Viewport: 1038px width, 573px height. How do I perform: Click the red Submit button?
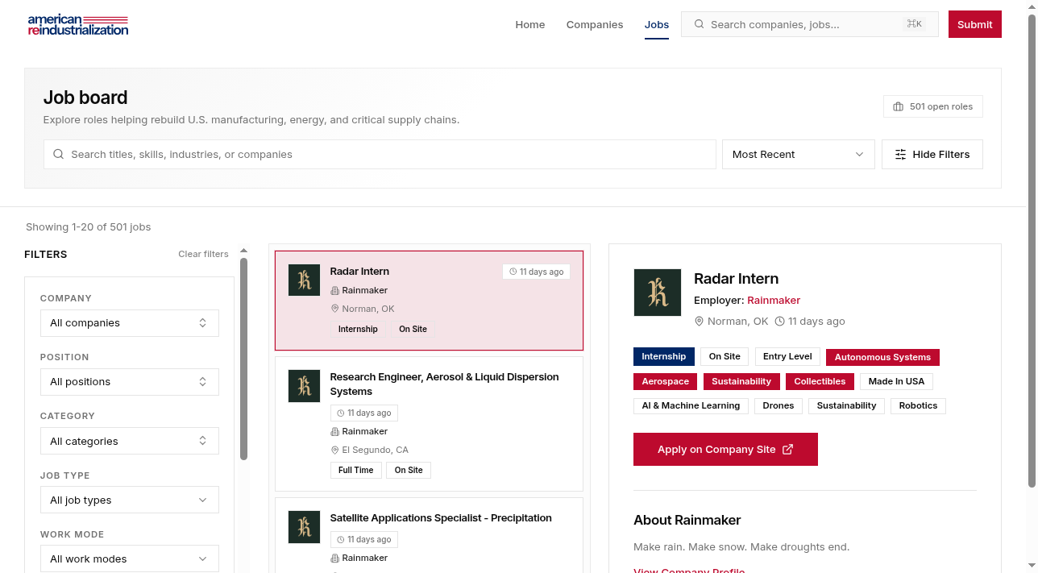click(x=975, y=24)
